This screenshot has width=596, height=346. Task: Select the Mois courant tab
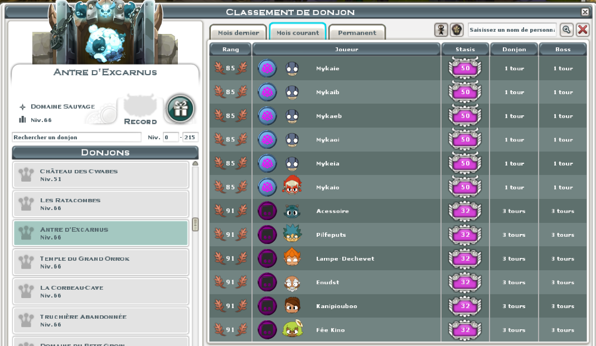coord(298,32)
